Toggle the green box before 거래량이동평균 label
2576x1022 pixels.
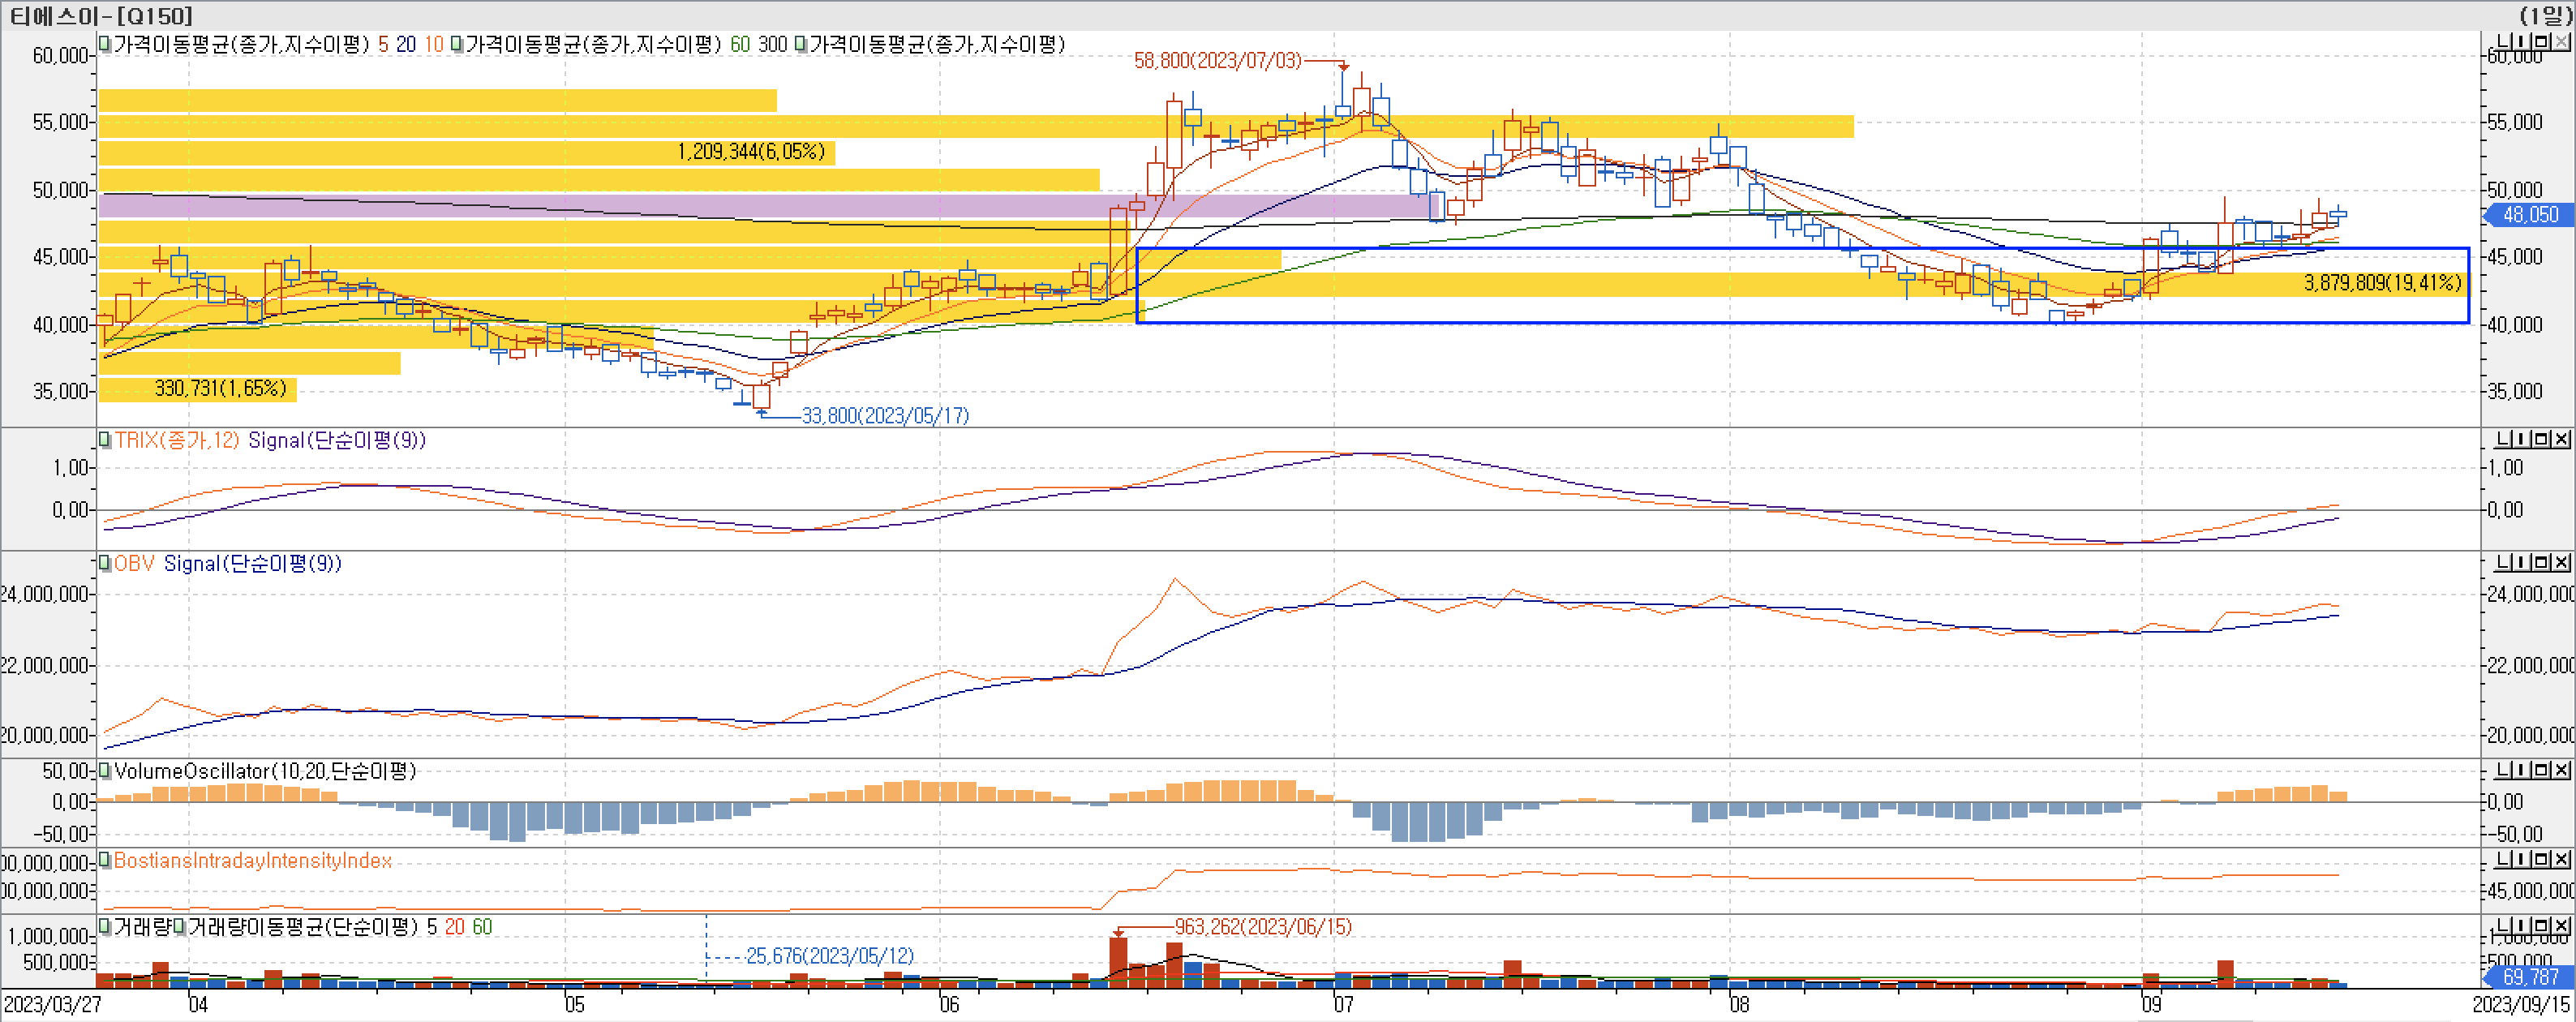pos(179,927)
